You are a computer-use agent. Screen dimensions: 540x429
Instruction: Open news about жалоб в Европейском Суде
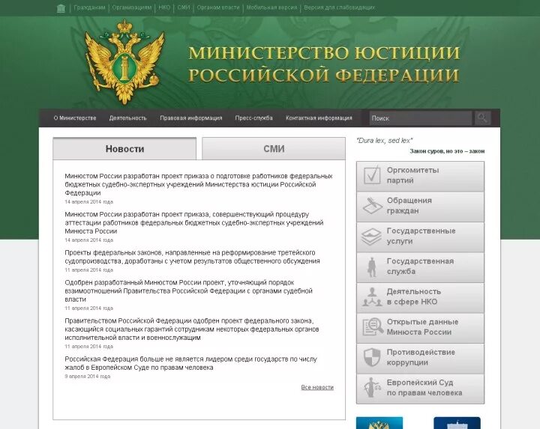click(190, 363)
